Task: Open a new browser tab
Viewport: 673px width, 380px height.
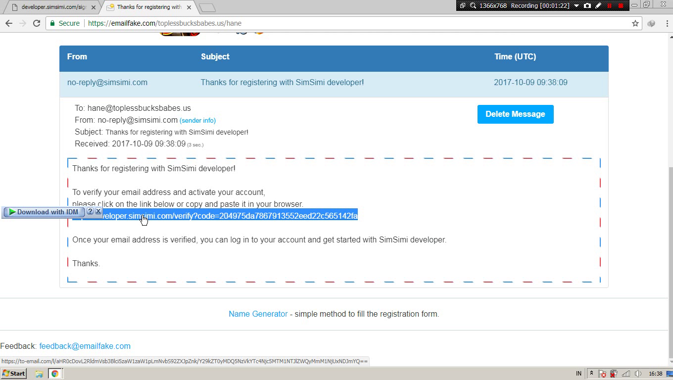Action: pyautogui.click(x=207, y=7)
